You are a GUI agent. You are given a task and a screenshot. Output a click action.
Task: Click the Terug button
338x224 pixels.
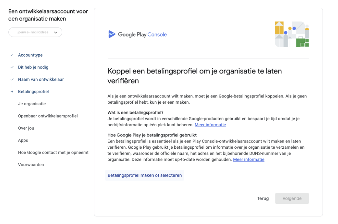point(263,198)
